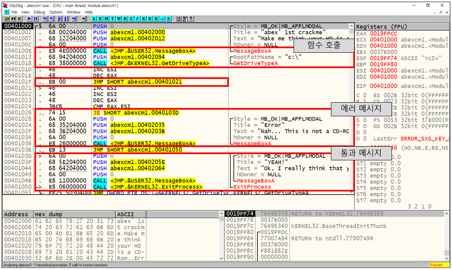Click the Step into toolbar icon

point(46,19)
